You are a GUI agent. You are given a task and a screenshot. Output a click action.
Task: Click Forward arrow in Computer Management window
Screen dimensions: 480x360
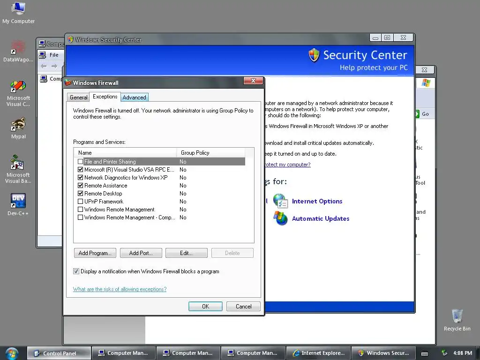coord(54,66)
